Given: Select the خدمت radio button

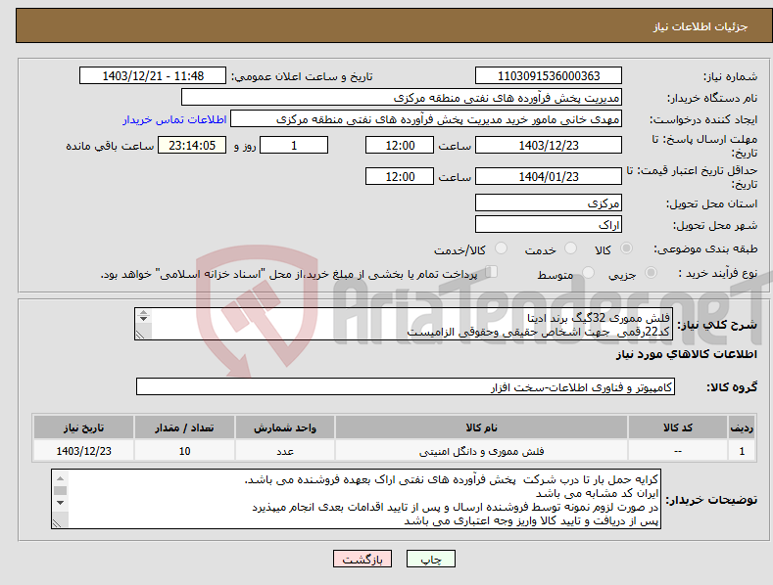Looking at the screenshot, I should pos(570,248).
